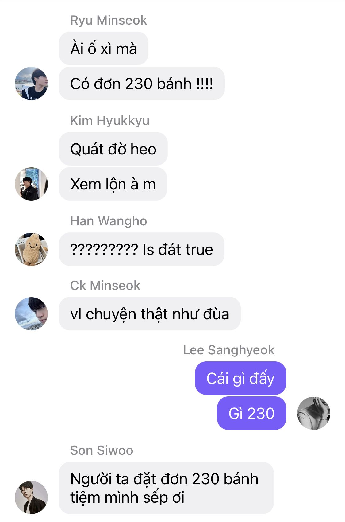Tap 'vl chuyện thật như đùa' message

[150, 314]
